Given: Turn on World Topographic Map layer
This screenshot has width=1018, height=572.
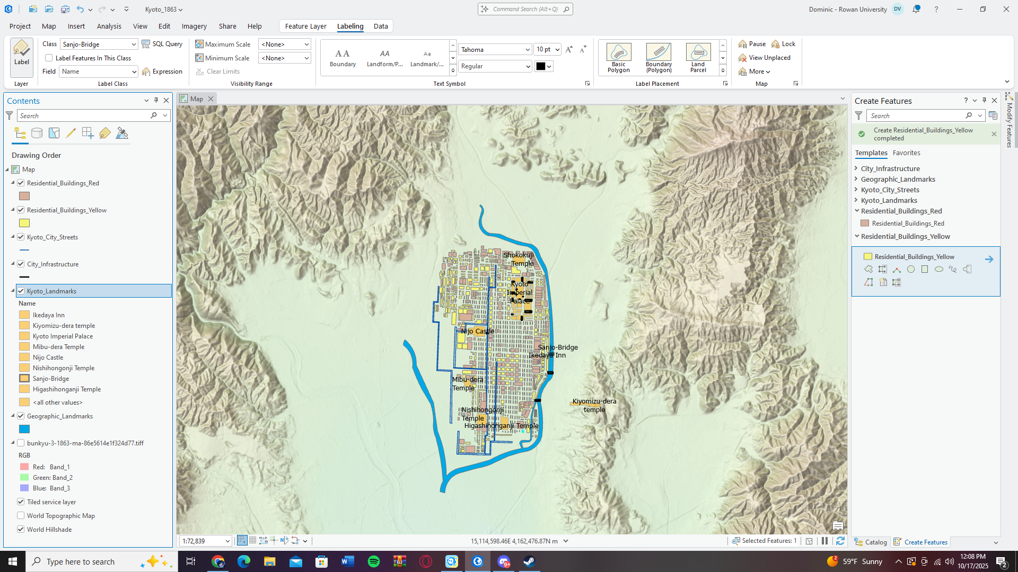Looking at the screenshot, I should click(21, 515).
